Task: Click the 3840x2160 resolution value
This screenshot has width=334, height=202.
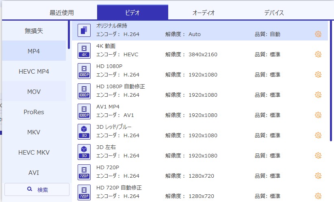Action: [x=203, y=55]
